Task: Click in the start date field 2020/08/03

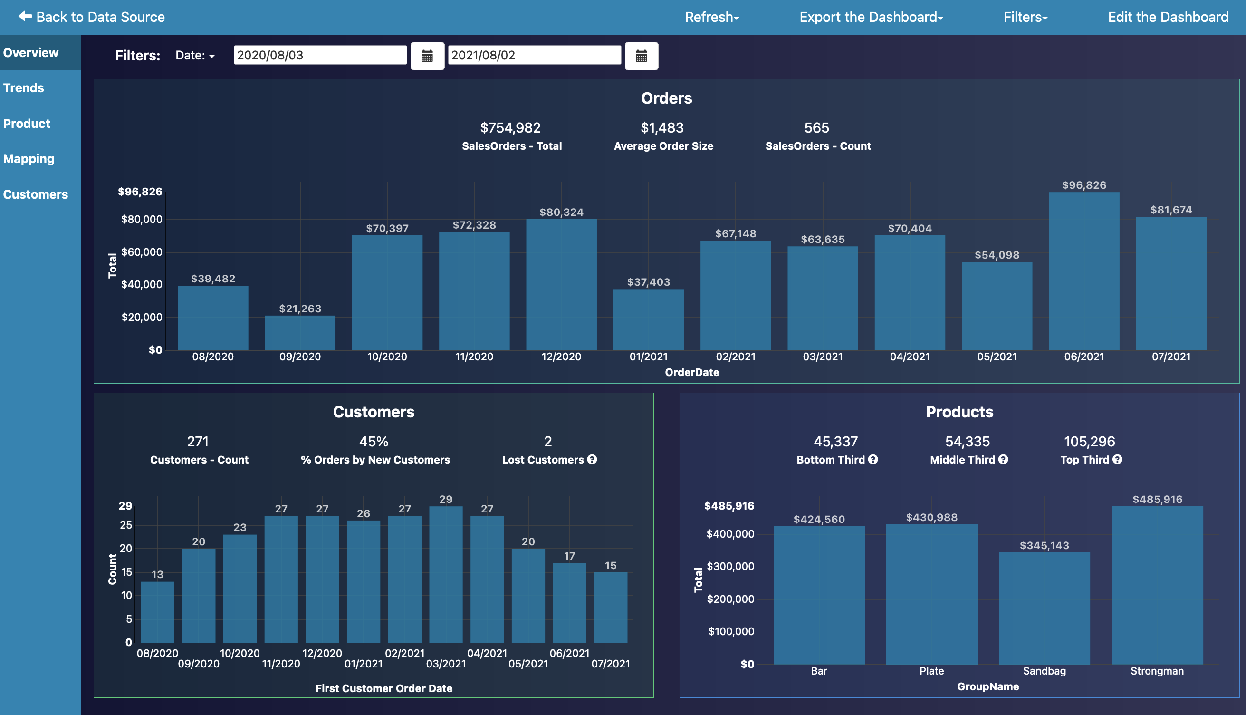Action: [x=319, y=55]
